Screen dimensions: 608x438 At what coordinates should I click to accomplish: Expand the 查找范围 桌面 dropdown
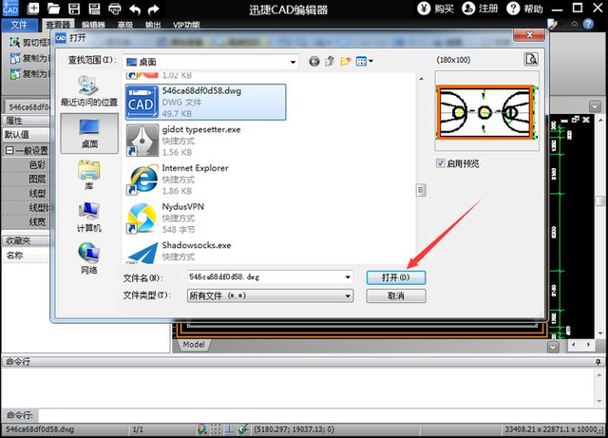click(x=293, y=62)
